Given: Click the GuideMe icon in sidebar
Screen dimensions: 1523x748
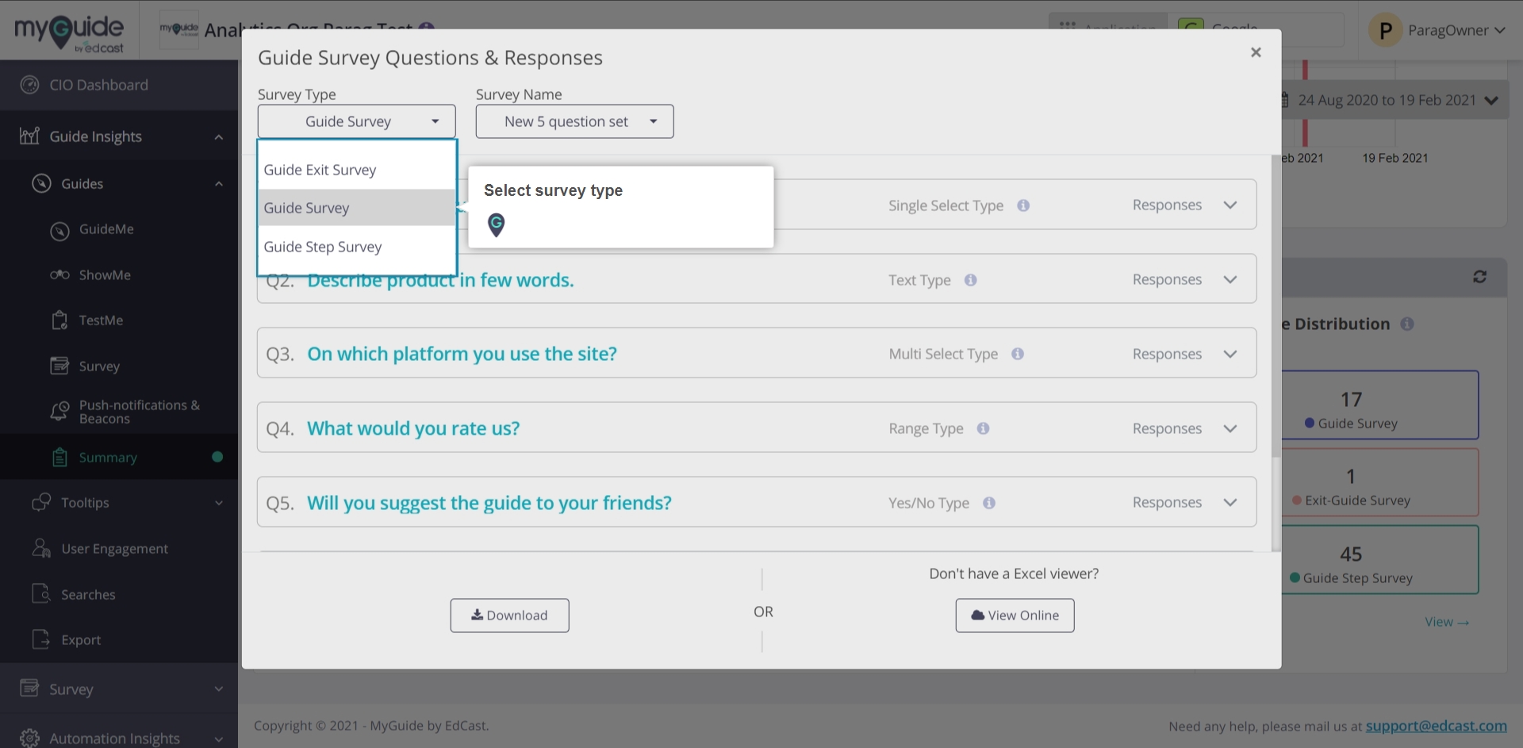Looking at the screenshot, I should pyautogui.click(x=59, y=230).
